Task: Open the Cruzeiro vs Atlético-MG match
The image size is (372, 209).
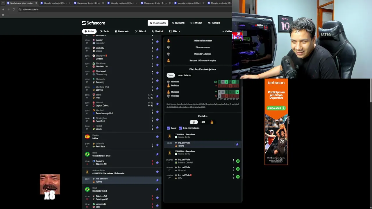Action: point(122,163)
